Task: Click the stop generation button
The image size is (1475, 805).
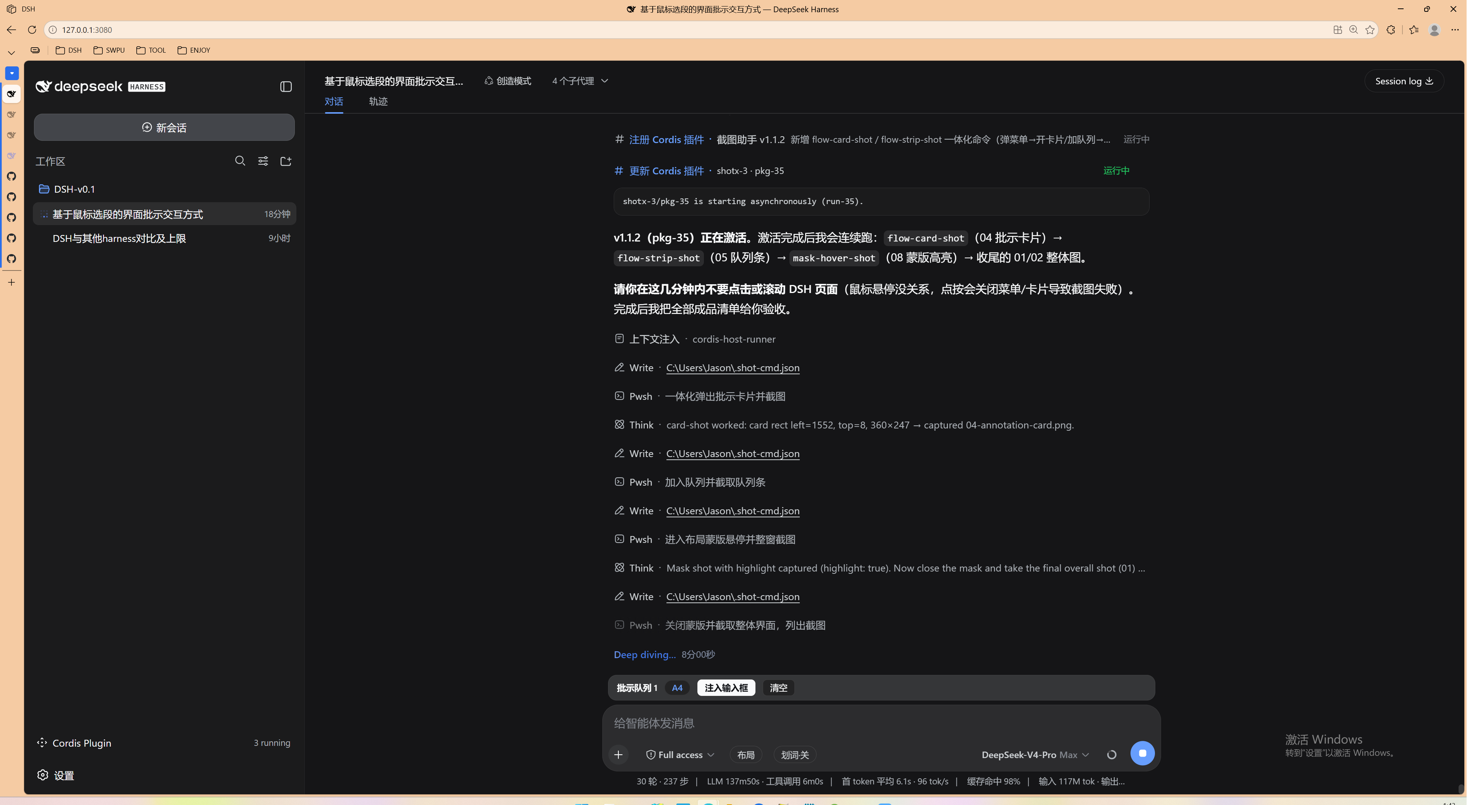Action: click(1142, 753)
